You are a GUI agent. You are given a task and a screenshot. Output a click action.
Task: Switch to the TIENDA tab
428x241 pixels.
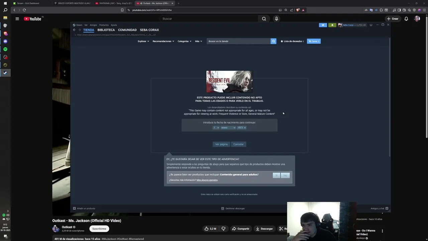tap(89, 30)
